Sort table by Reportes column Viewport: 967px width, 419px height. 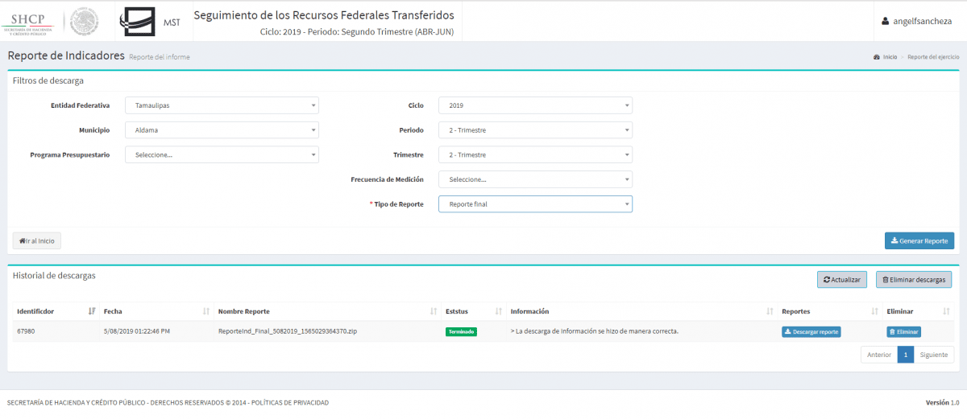[x=827, y=311]
